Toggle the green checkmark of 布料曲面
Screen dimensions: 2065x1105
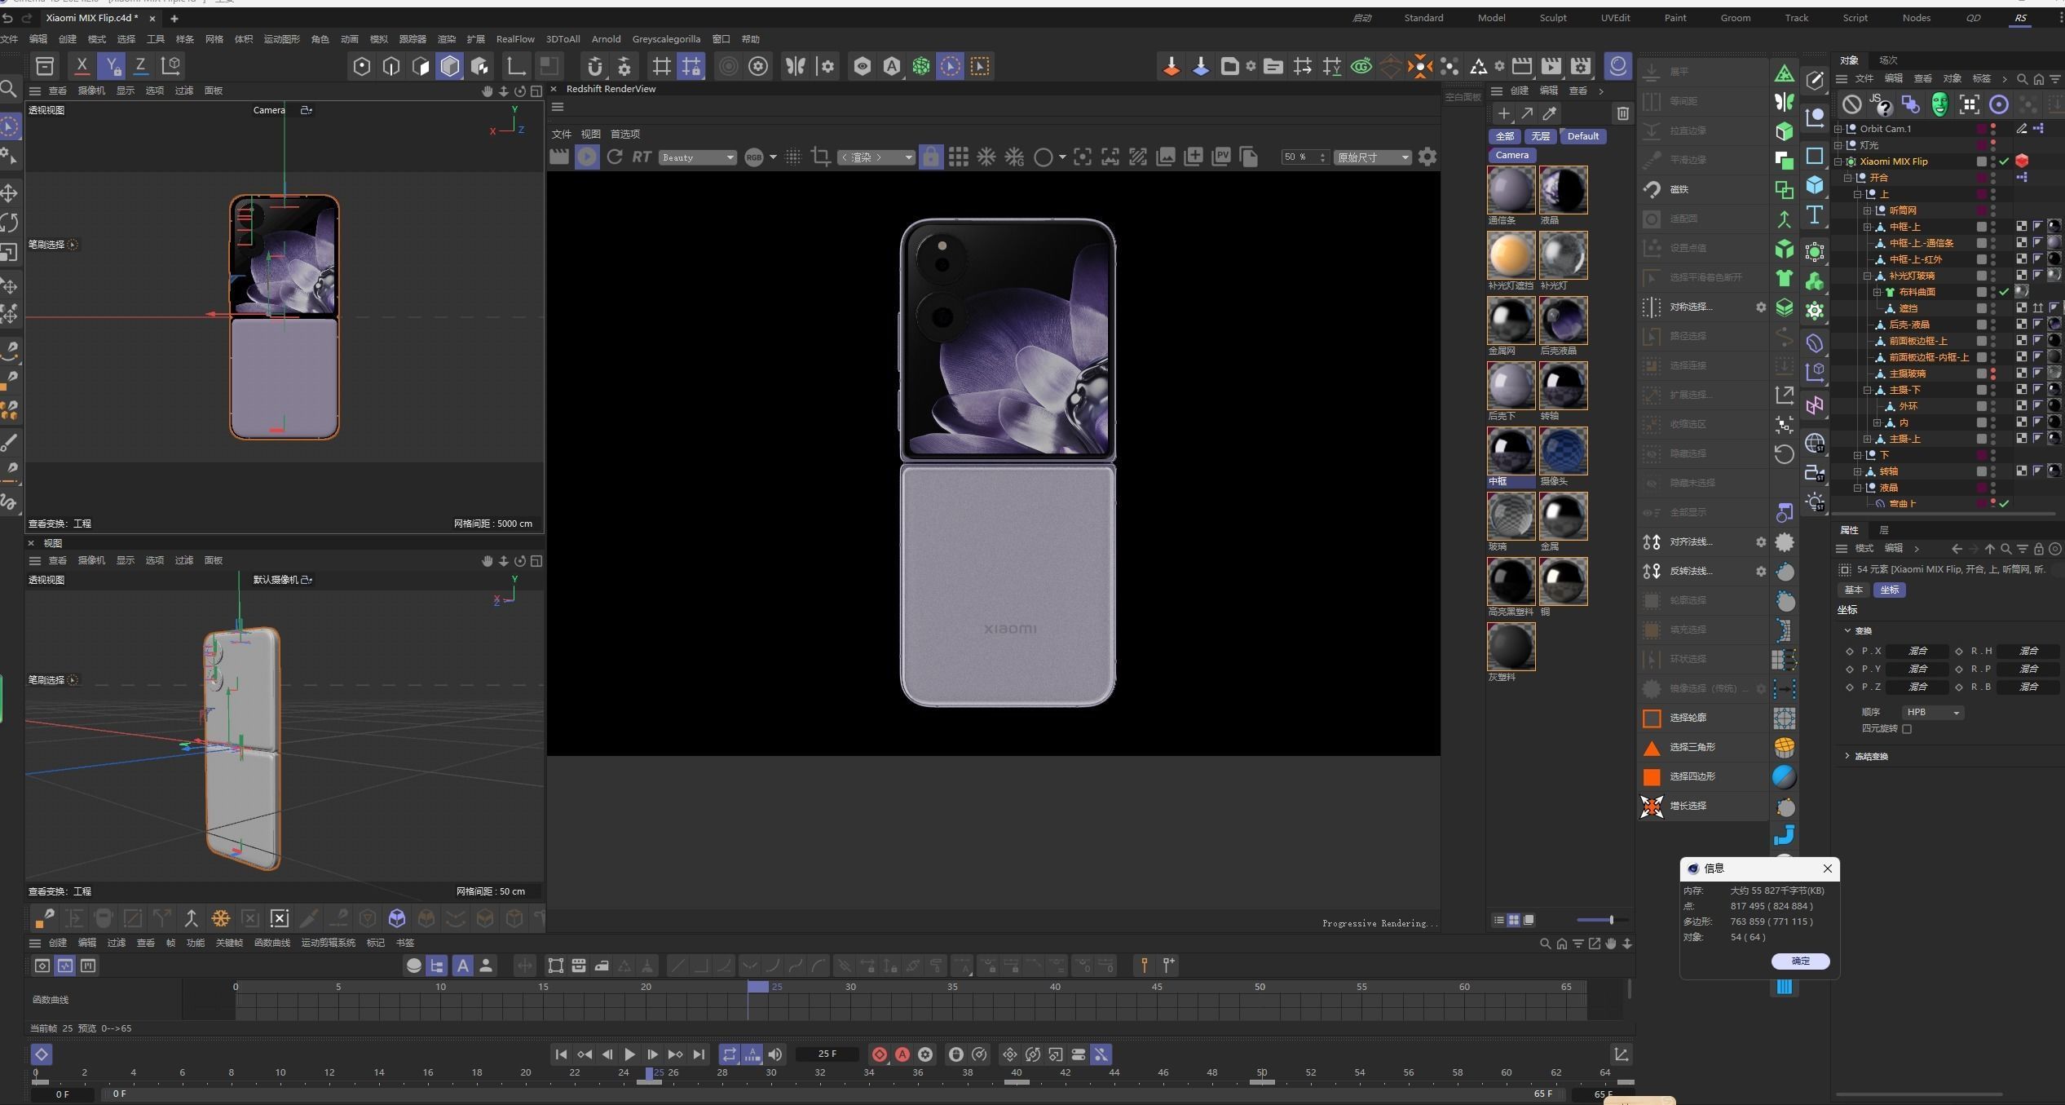pyautogui.click(x=2004, y=292)
